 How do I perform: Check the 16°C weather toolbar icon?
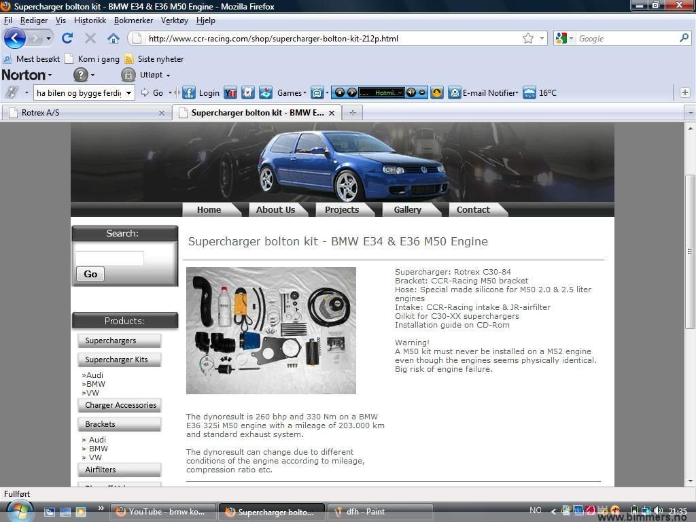coord(529,92)
